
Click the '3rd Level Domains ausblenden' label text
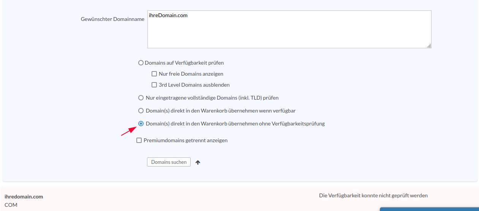(x=194, y=85)
